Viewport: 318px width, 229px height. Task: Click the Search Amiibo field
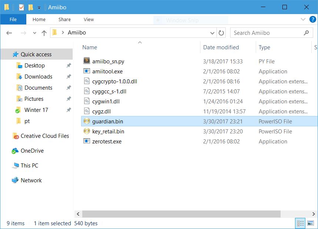coord(271,33)
